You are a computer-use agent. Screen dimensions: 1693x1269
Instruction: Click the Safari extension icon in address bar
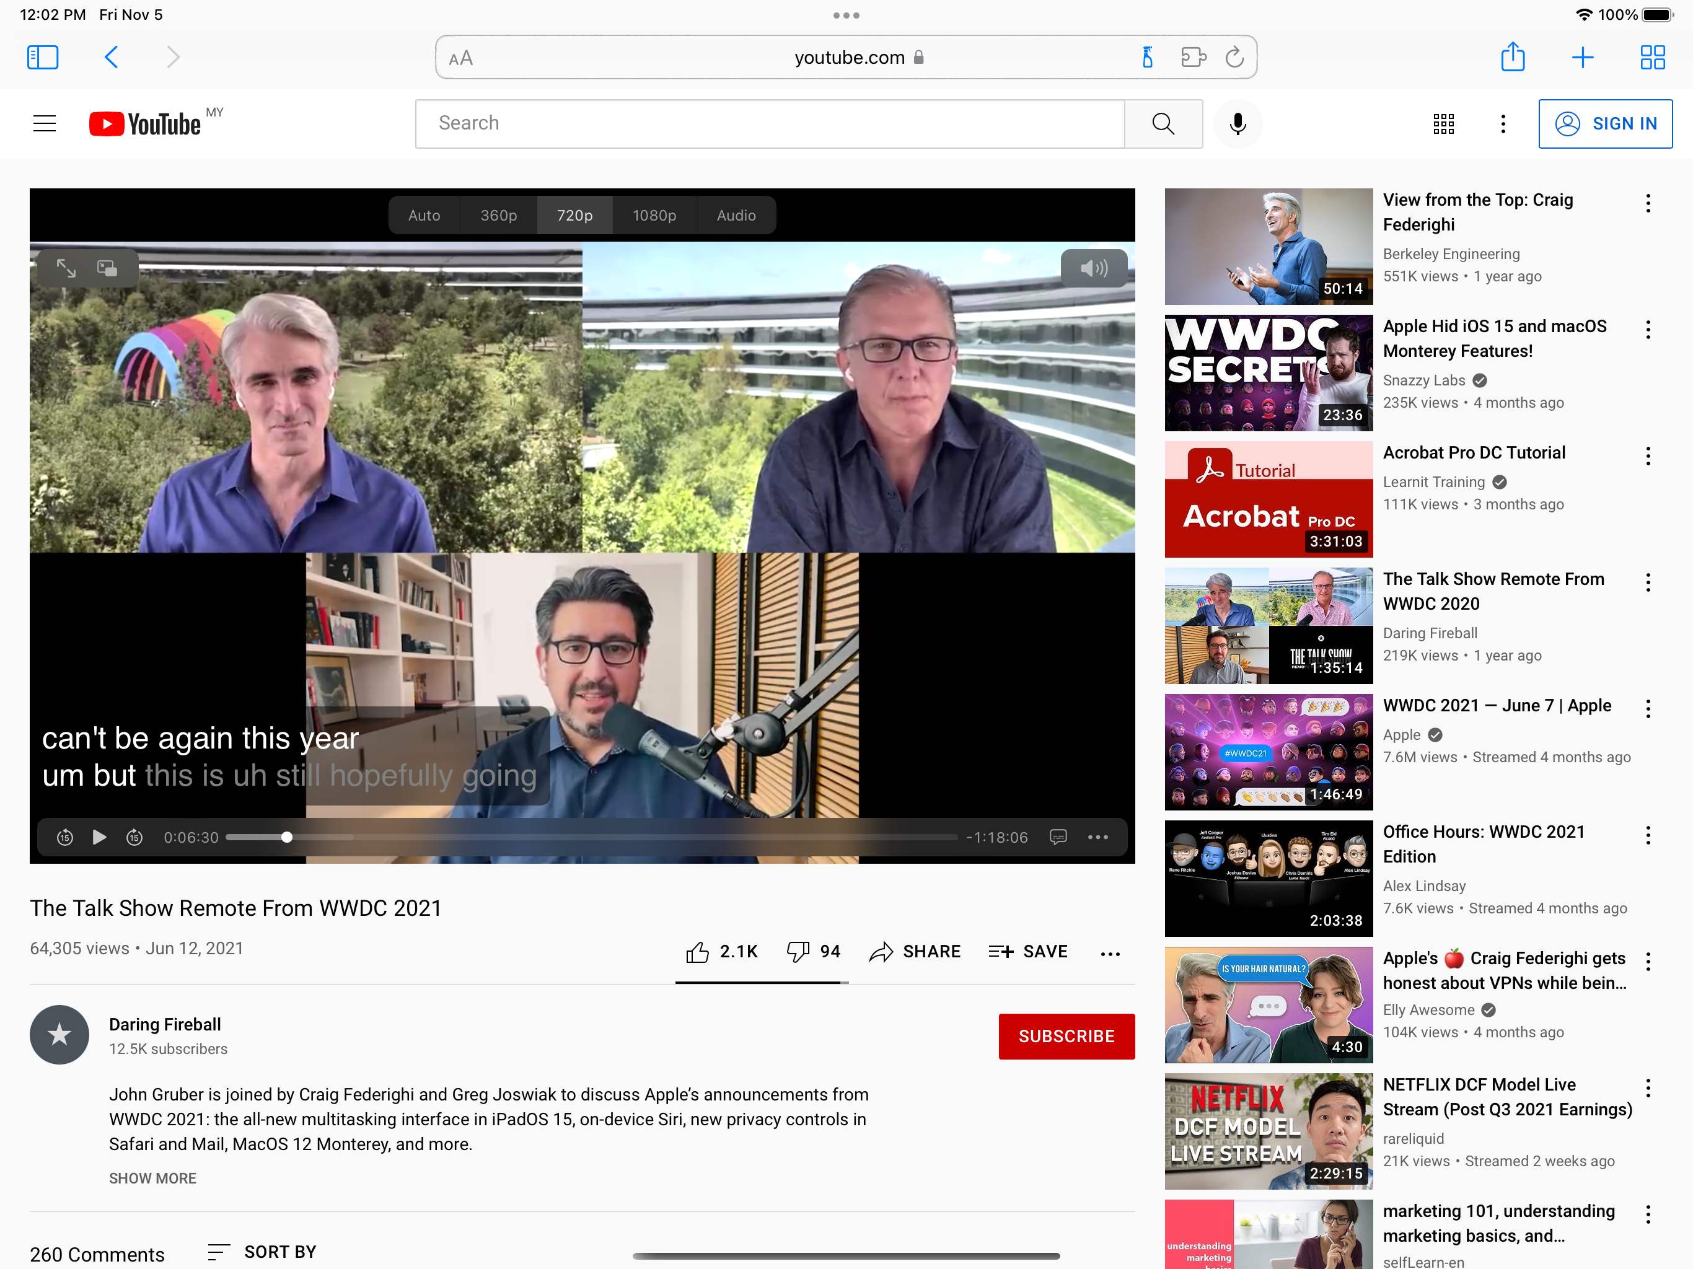(1192, 58)
